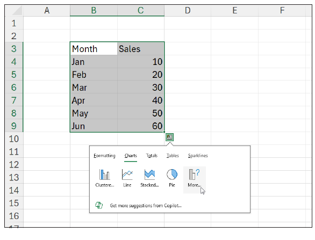
Task: Insert a Stacked area chart
Action: (x=149, y=178)
